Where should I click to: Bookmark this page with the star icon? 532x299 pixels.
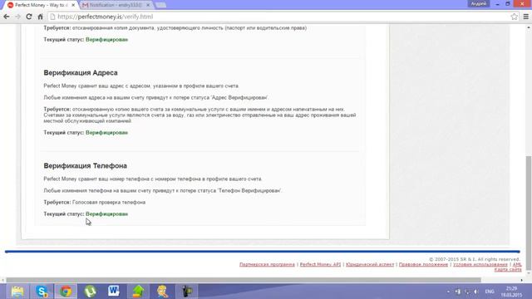pos(514,17)
